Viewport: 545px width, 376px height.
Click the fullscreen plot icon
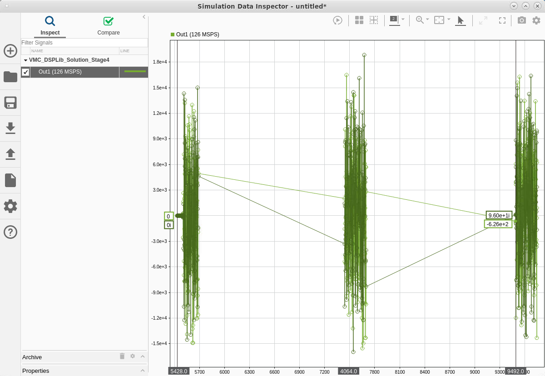click(x=502, y=20)
